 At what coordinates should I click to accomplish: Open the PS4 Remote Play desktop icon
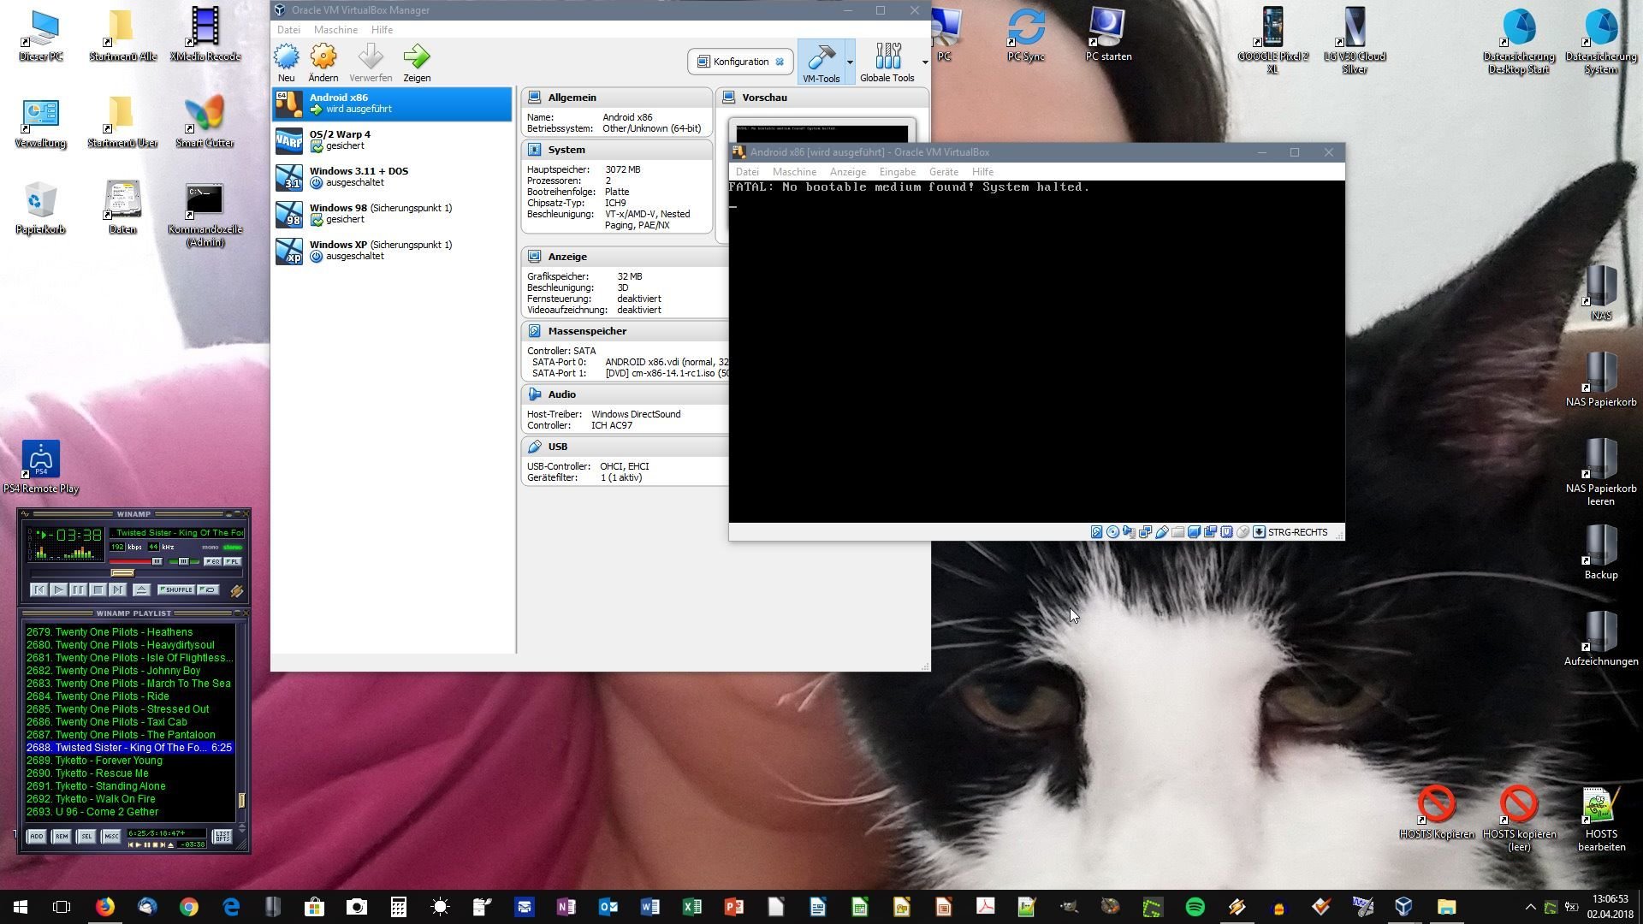click(41, 467)
